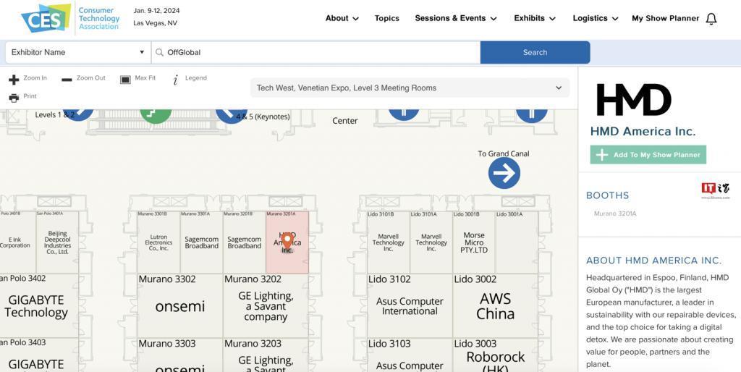Open the Topics menu item
This screenshot has height=372, width=741.
386,19
